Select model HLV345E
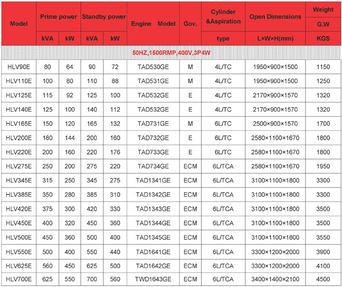 (19, 180)
